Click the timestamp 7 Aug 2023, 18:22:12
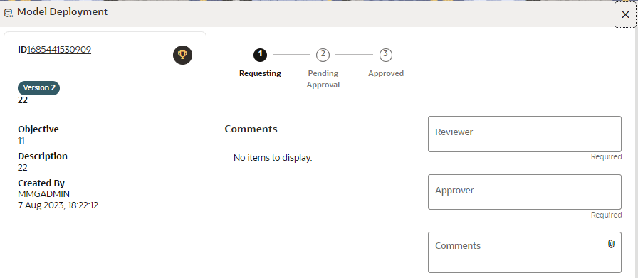Viewport: 638px width, 278px height. (x=58, y=205)
